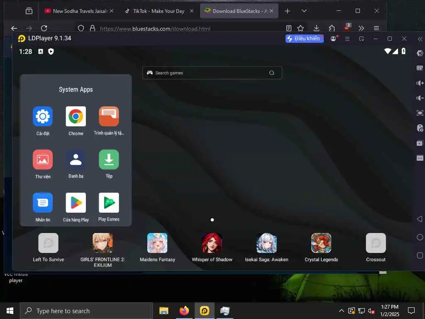
Task: Click LDPlayer icon in the taskbar
Action: click(x=204, y=311)
